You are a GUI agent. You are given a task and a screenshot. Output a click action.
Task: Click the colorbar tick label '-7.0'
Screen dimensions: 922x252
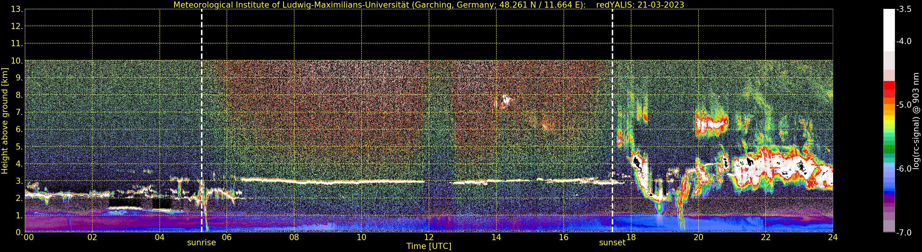[x=904, y=232]
